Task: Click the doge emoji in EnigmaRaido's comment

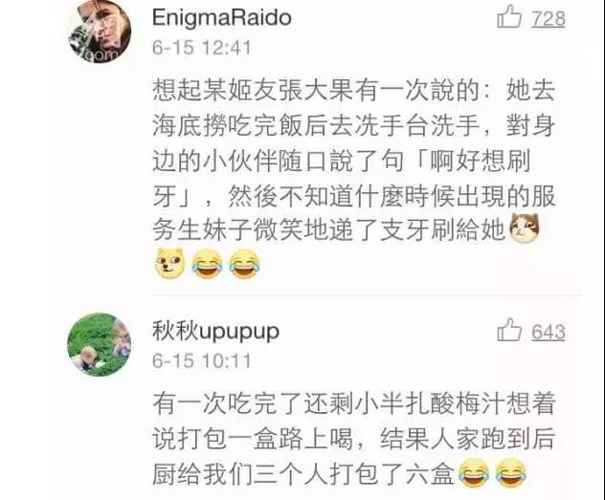Action: coord(170,264)
